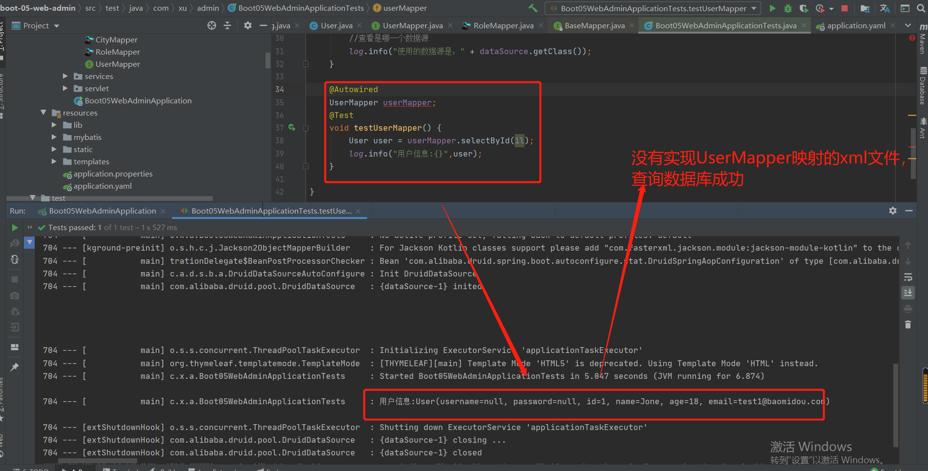Screen dimensions: 928x471
Task: Expand the static folder
Action: point(54,149)
